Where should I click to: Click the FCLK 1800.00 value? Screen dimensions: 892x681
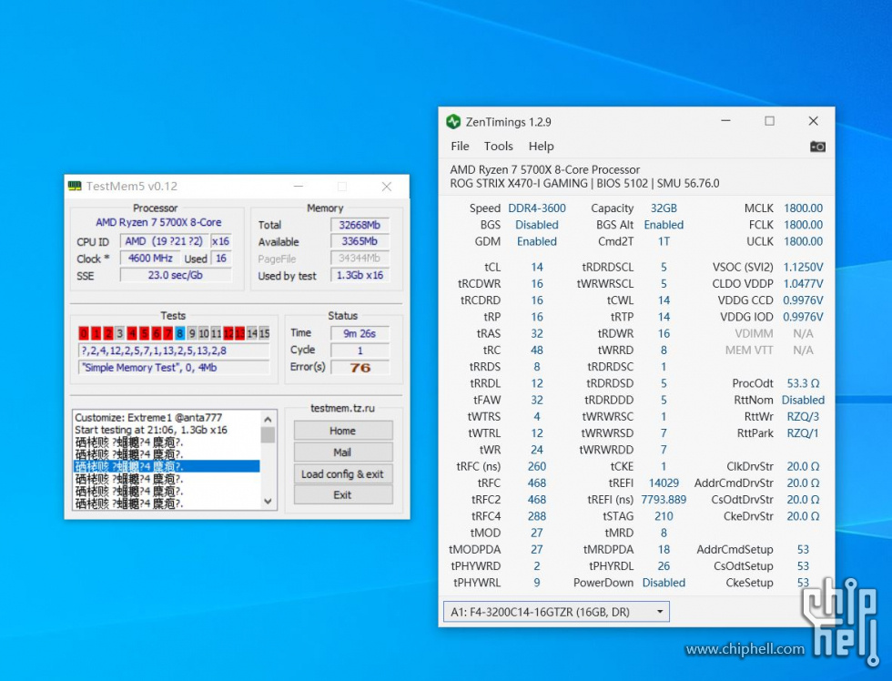pos(803,225)
